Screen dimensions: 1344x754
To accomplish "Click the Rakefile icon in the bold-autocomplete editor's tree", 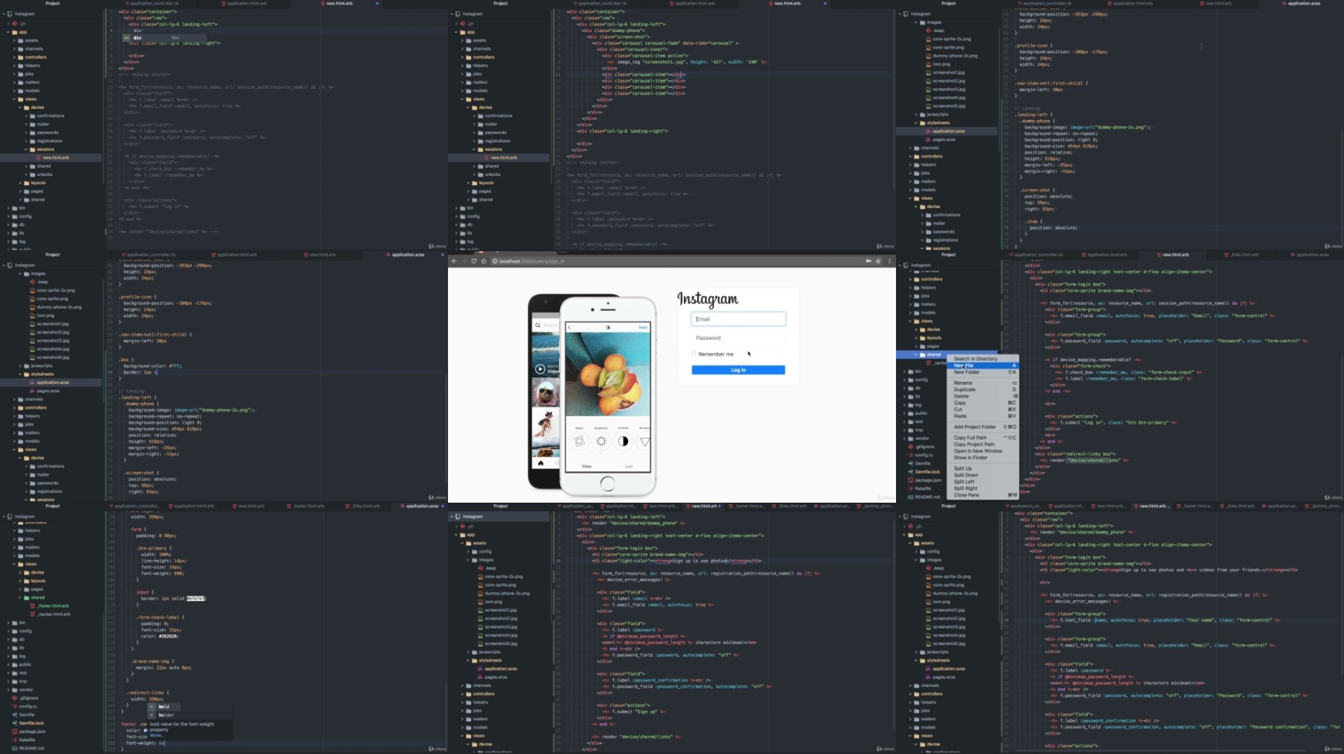I will click(x=15, y=740).
